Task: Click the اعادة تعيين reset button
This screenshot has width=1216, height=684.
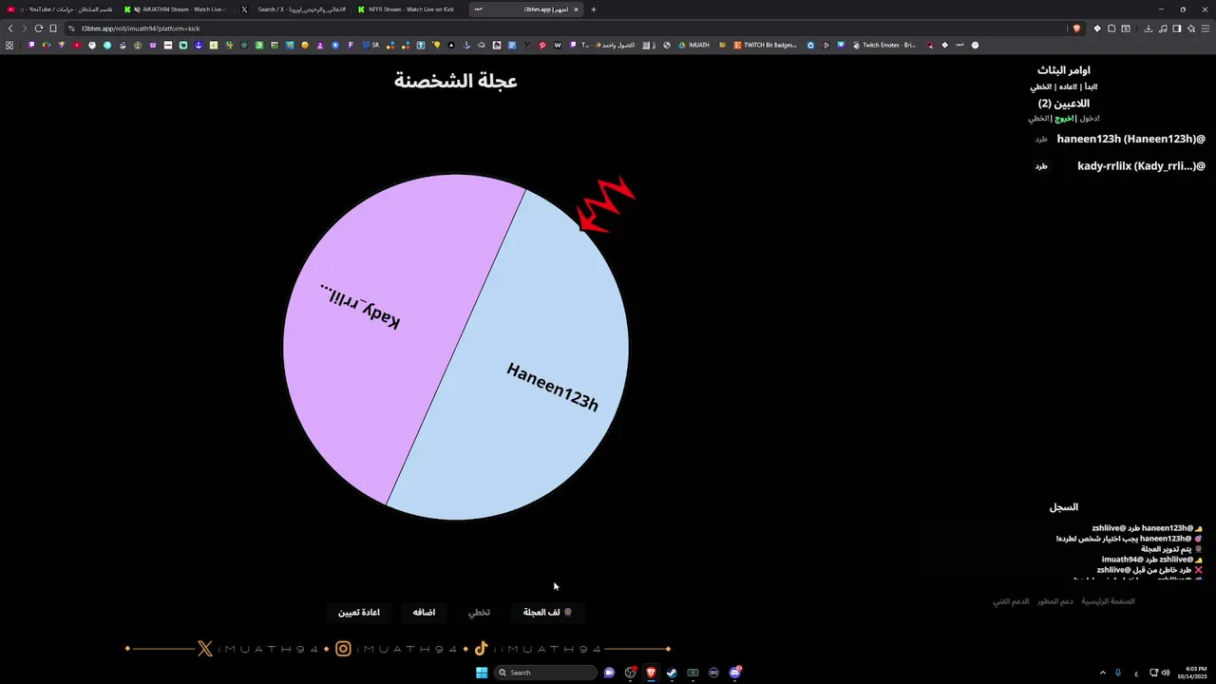Action: click(359, 613)
